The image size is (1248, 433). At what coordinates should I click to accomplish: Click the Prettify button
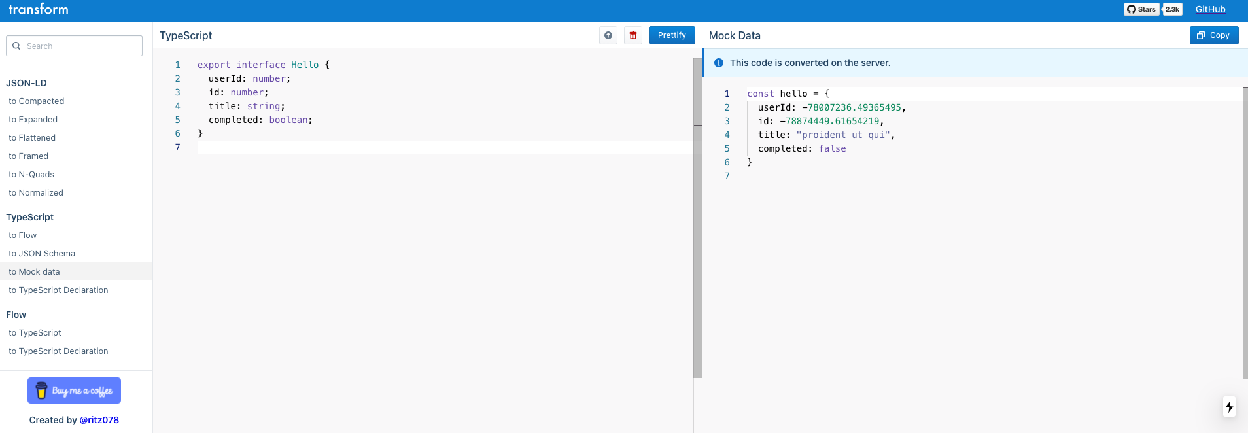(672, 35)
